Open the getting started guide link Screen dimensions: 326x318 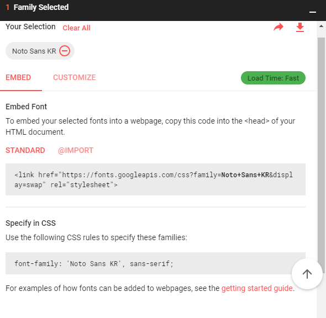point(257,288)
